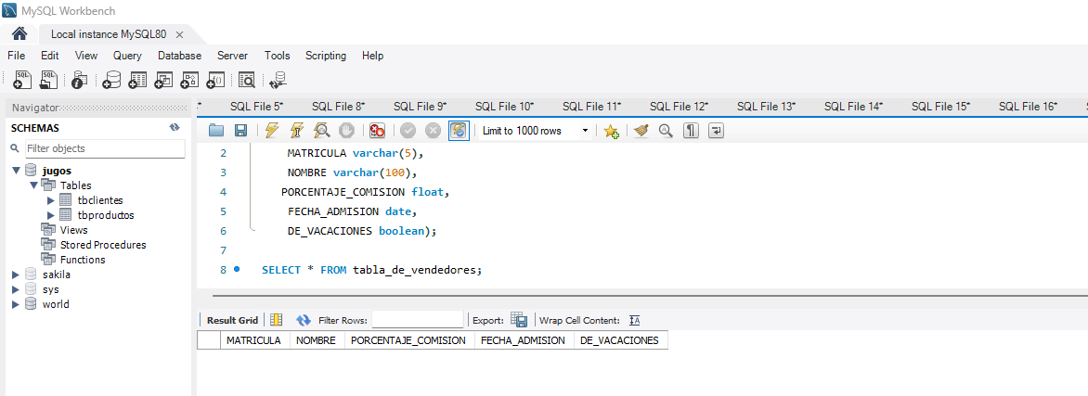This screenshot has width=1088, height=396.
Task: Expand the sys schema
Action: 16,289
